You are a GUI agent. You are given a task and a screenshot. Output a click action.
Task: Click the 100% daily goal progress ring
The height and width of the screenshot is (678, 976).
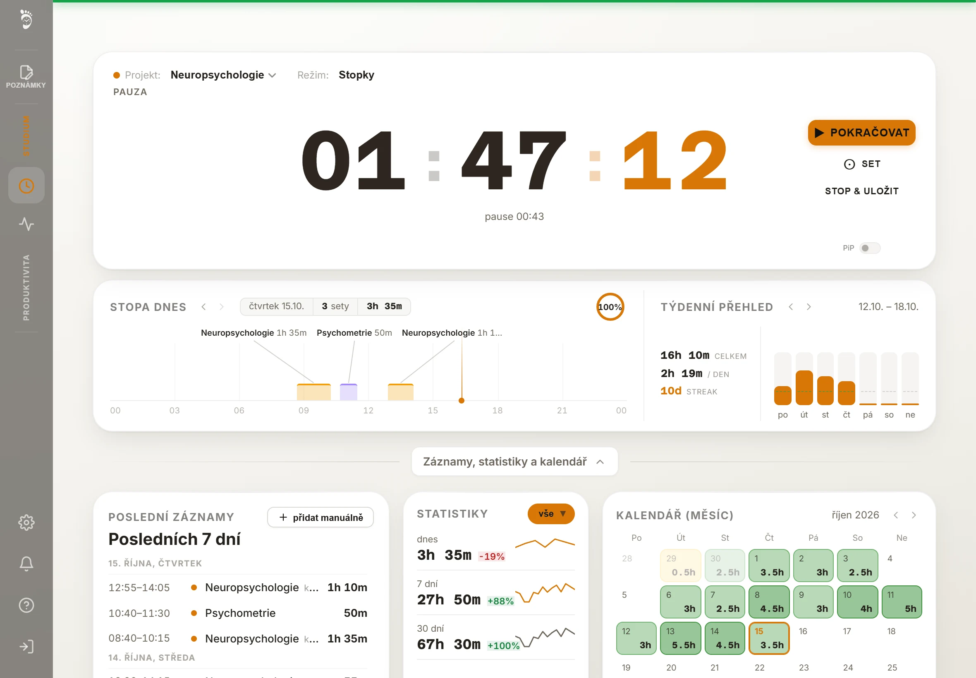click(610, 307)
